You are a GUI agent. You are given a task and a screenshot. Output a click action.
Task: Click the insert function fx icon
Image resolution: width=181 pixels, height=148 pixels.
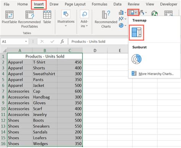62,41
